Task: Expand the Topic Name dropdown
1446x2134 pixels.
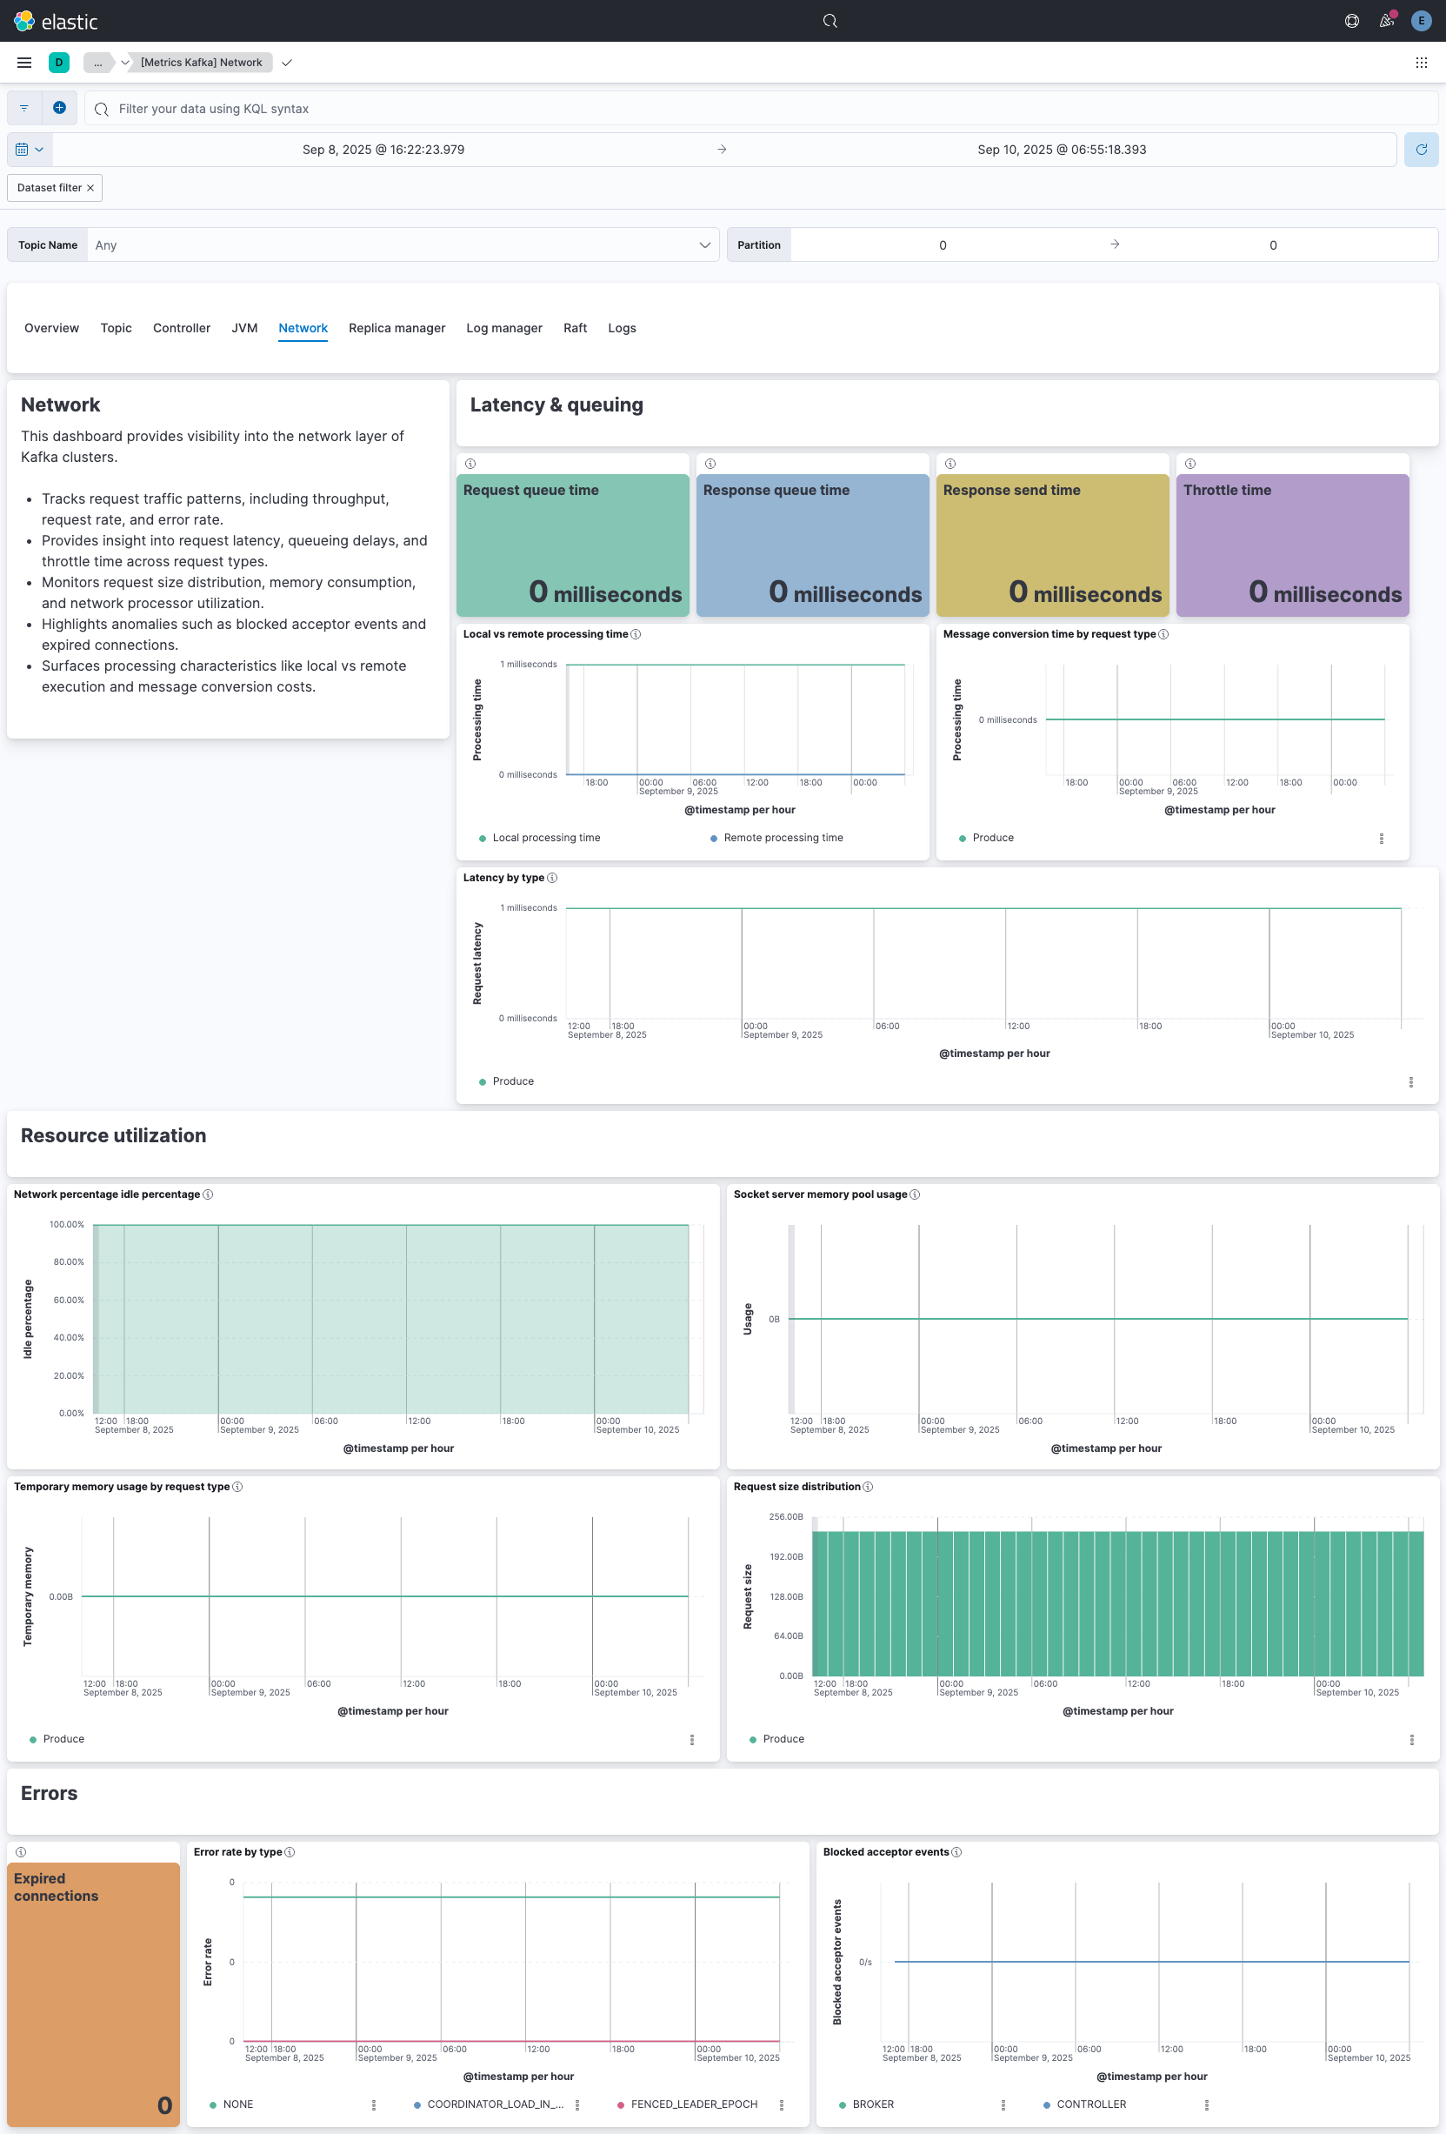Action: click(x=703, y=245)
